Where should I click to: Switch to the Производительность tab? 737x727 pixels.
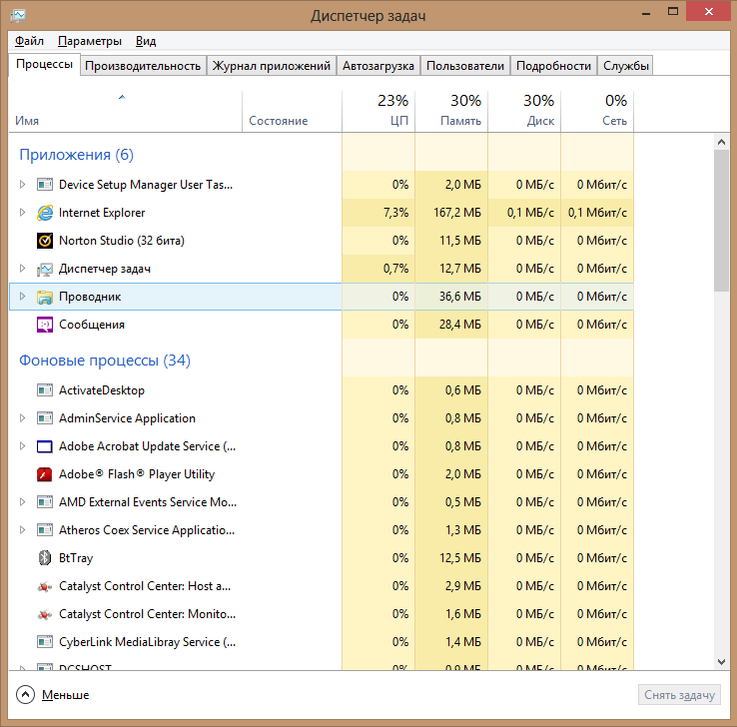point(143,66)
